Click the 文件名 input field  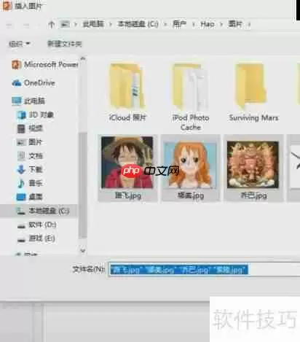point(204,270)
